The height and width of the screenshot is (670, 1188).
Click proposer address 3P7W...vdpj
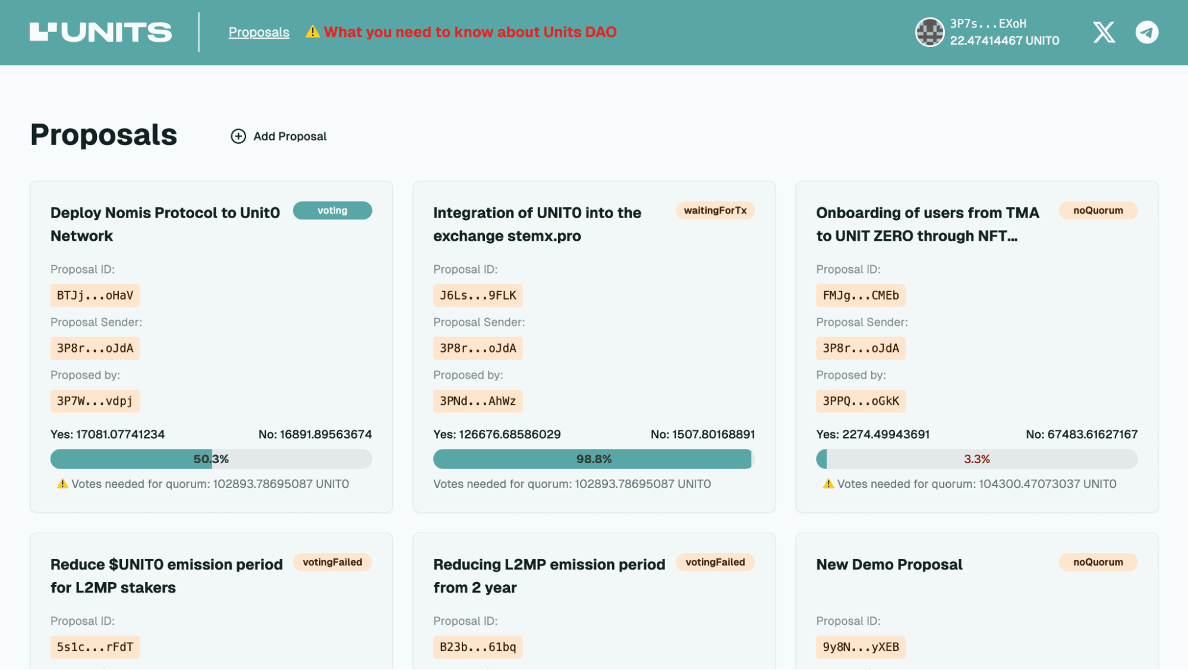95,401
